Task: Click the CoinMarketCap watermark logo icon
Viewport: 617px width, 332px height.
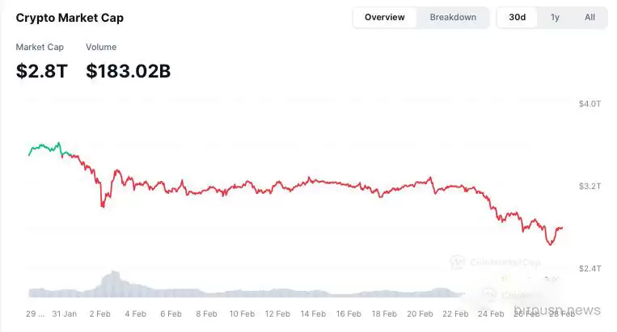Action: [458, 262]
